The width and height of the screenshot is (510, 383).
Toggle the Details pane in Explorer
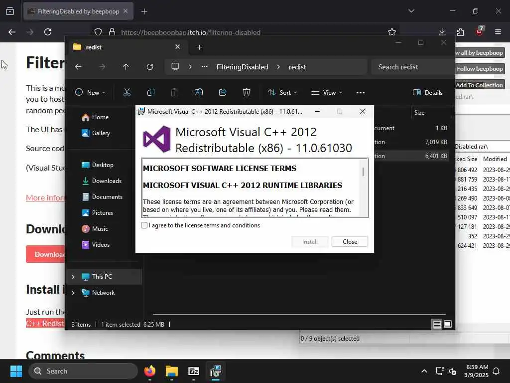(x=427, y=92)
